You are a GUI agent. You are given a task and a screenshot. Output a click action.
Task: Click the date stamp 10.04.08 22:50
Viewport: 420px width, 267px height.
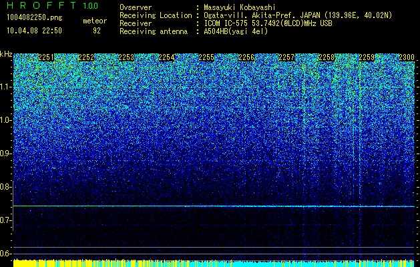click(34, 31)
